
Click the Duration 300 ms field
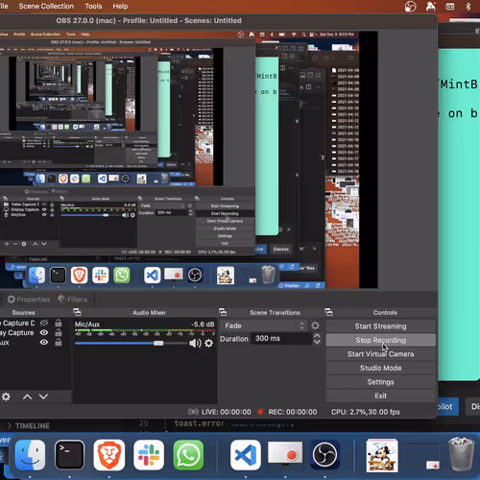click(281, 339)
